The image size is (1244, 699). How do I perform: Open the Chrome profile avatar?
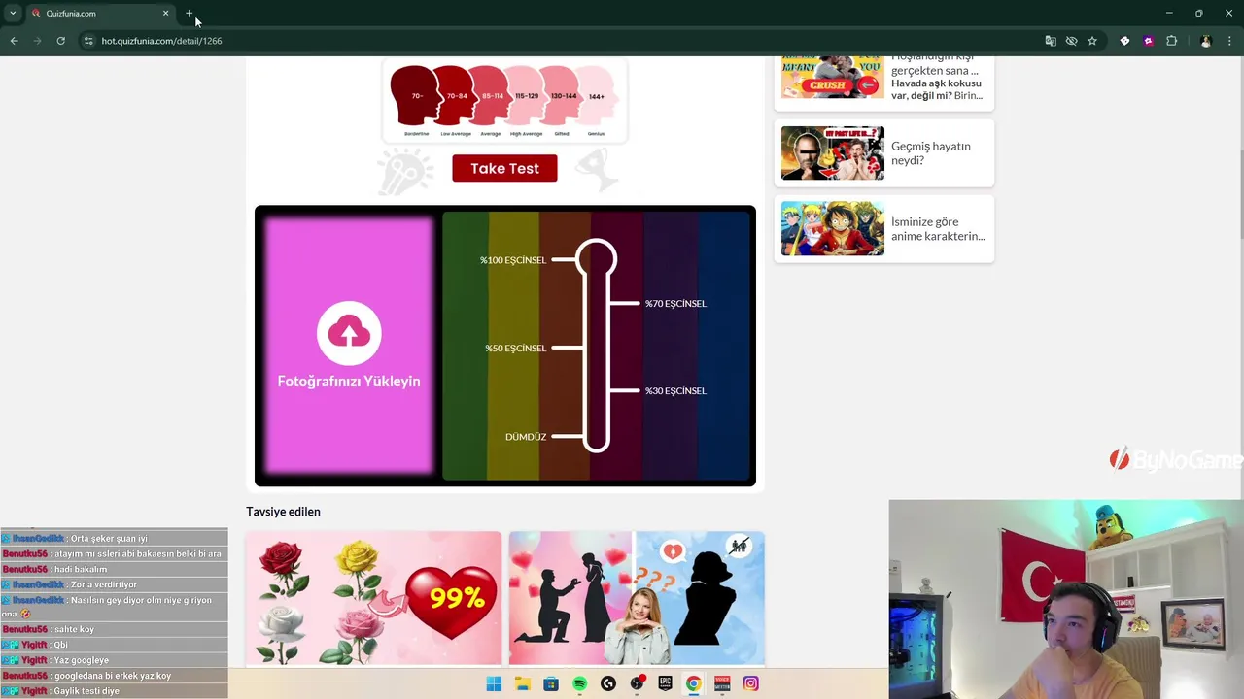(1206, 41)
